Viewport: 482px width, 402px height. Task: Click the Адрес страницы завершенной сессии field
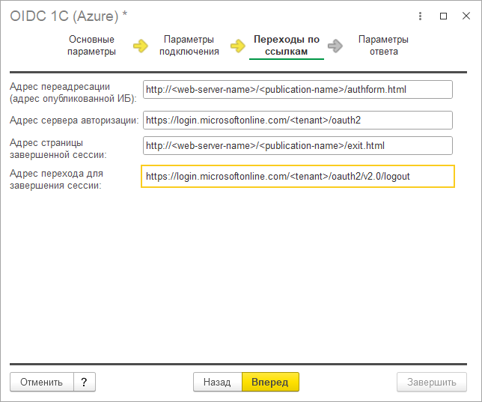298,145
